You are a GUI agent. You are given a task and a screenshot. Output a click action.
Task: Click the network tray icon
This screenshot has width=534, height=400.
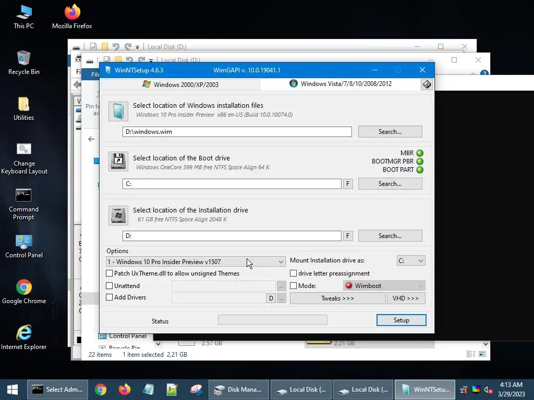click(464, 390)
